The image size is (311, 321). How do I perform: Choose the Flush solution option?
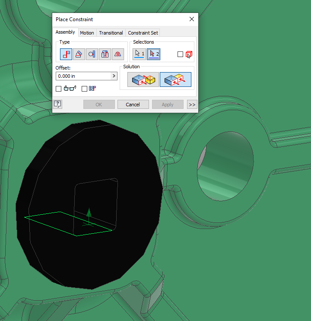175,79
